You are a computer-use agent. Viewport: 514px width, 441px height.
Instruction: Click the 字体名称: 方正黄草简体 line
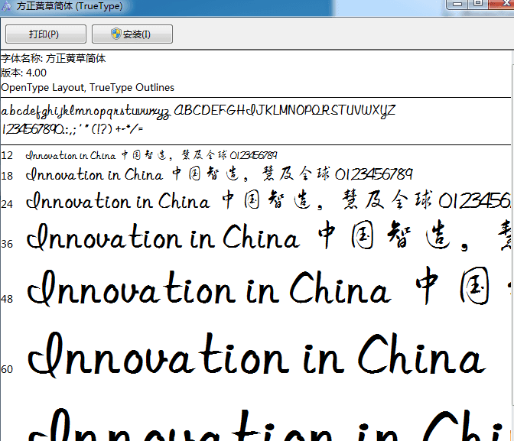[53, 58]
